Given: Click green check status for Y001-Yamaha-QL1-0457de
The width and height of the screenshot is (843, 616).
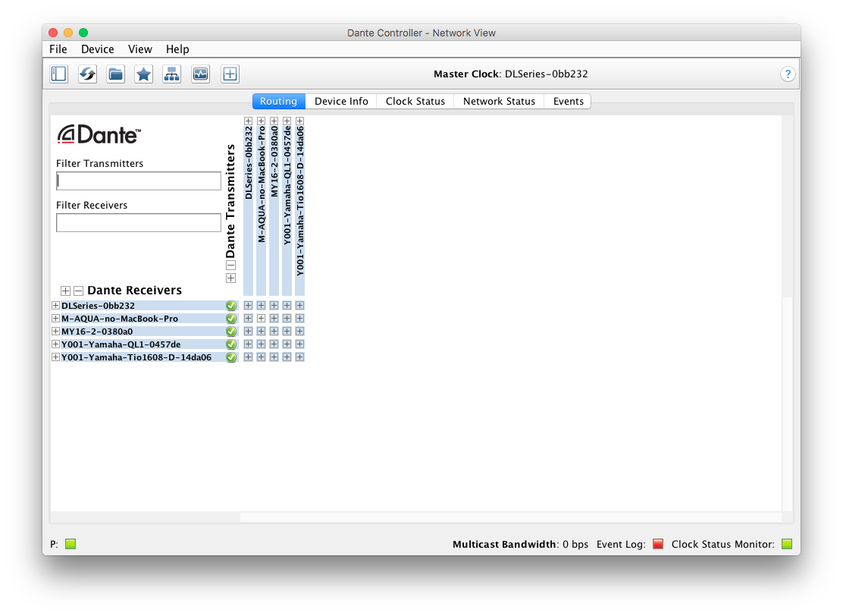Looking at the screenshot, I should (x=231, y=344).
